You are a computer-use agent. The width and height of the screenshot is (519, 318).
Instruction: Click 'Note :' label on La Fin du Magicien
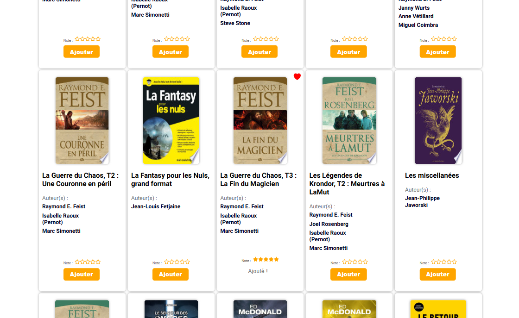tap(246, 261)
